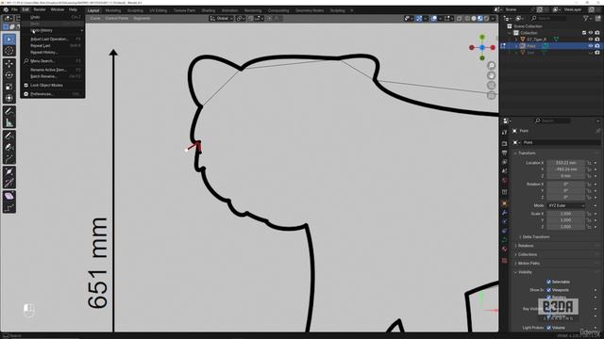
Task: Open the Output properties tab
Action: 505,153
